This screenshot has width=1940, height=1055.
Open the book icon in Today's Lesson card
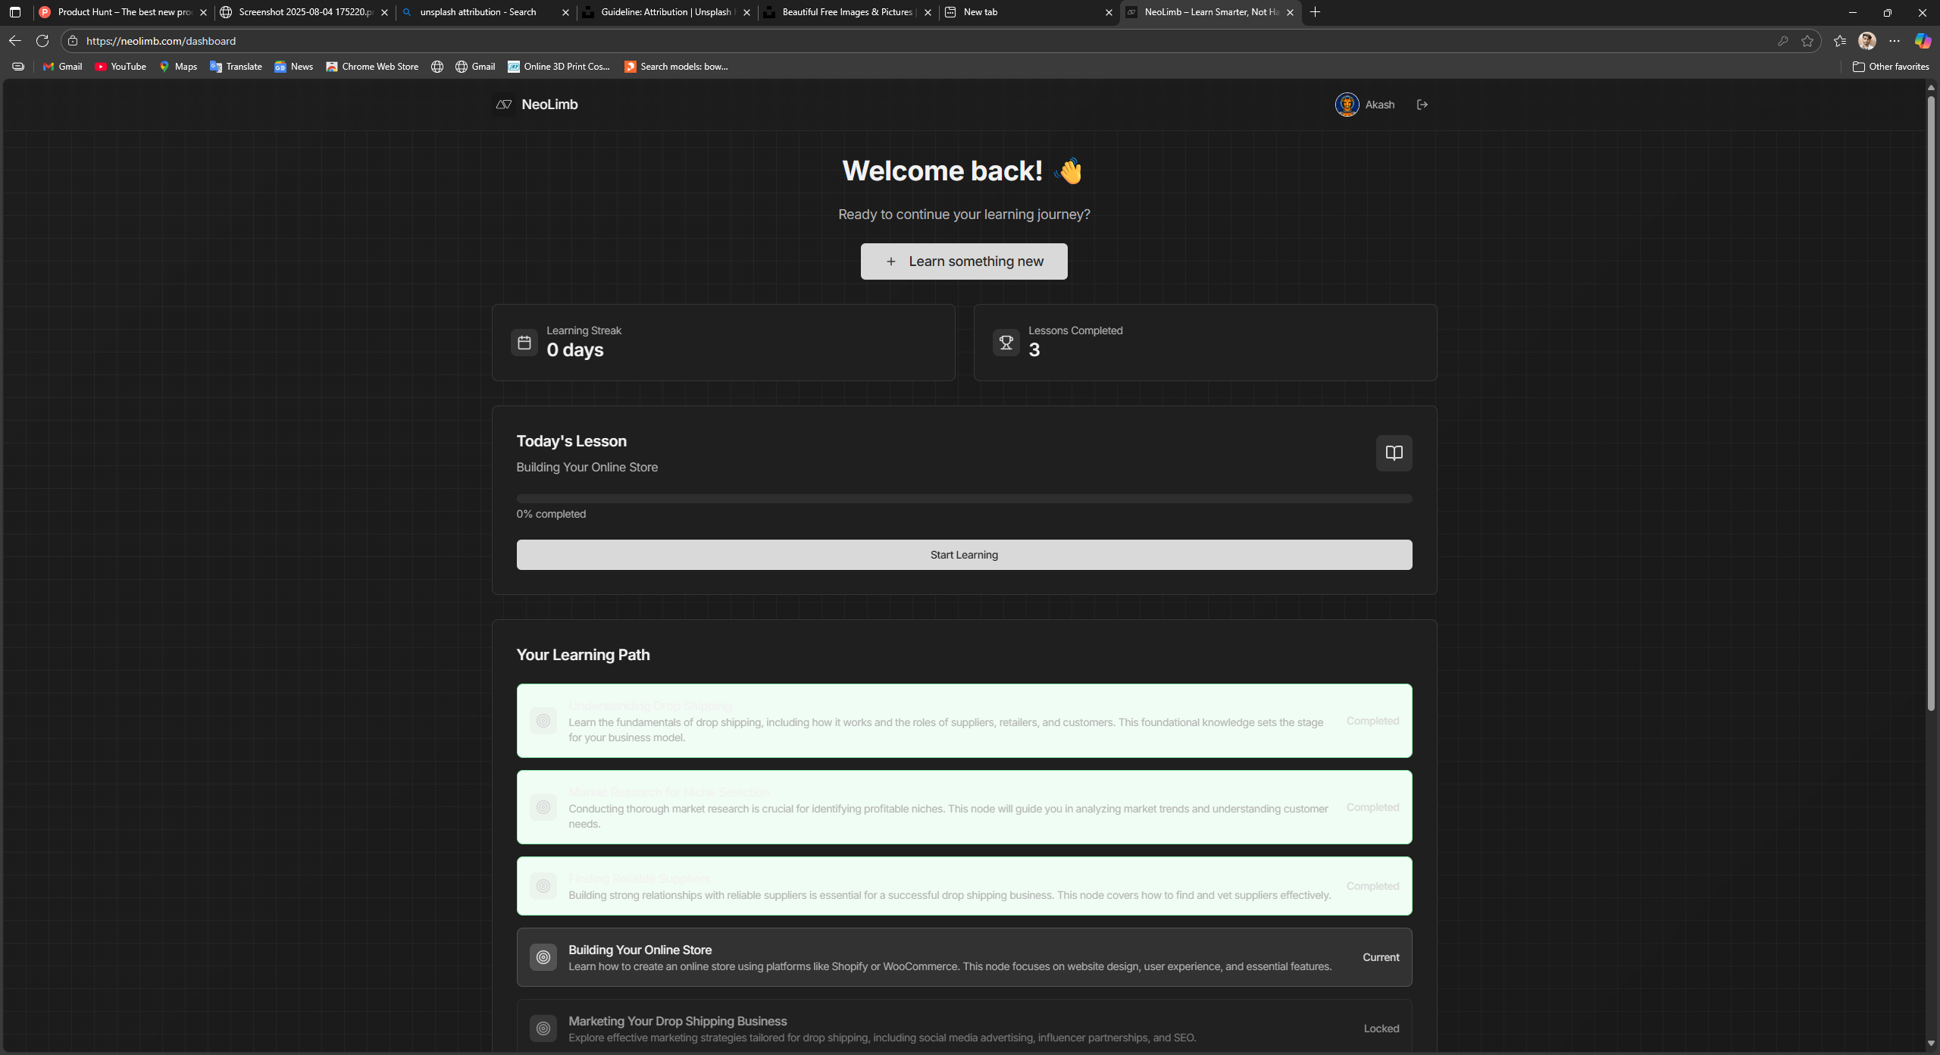(1394, 453)
